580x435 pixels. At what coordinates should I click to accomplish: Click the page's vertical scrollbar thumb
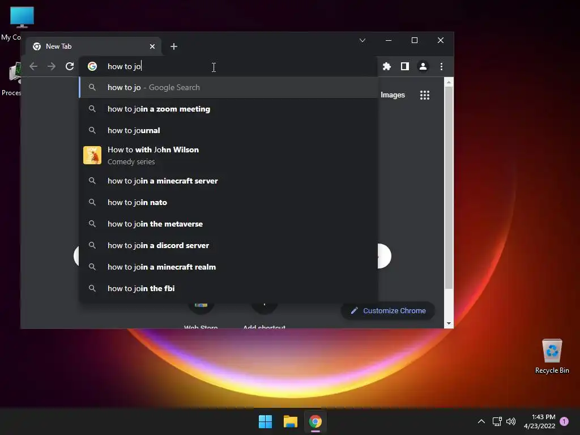click(x=449, y=187)
